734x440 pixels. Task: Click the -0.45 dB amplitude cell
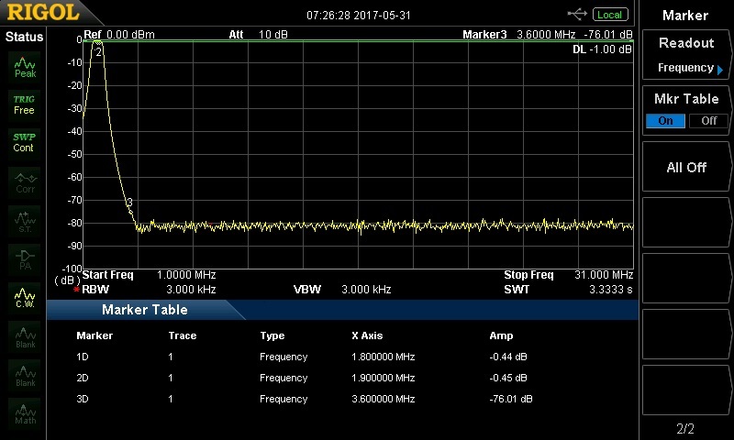(508, 378)
